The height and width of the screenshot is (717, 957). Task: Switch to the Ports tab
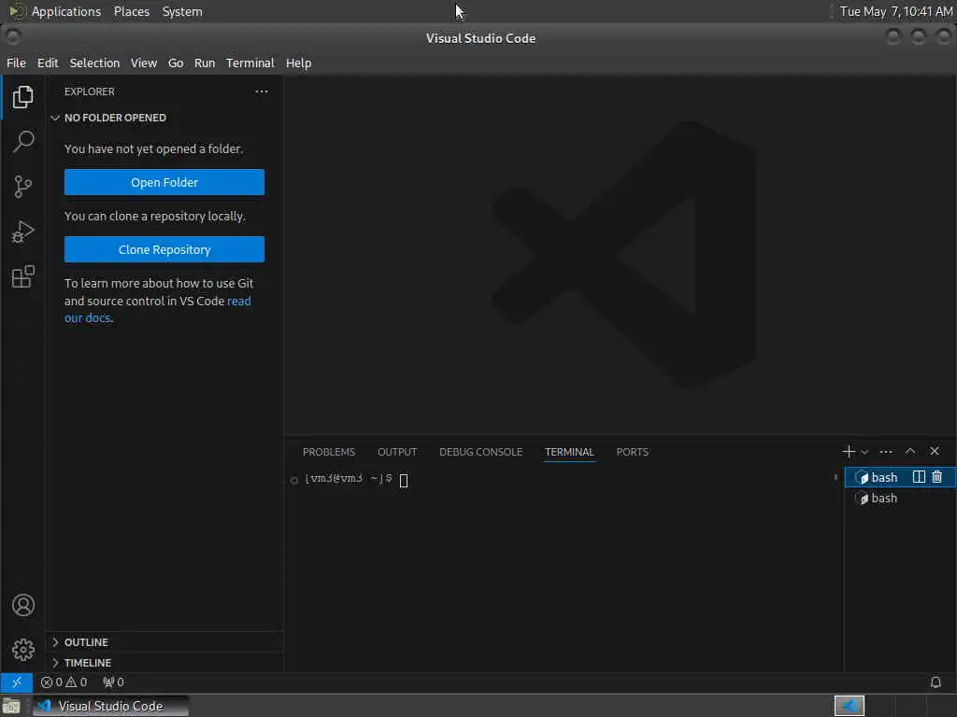tap(633, 452)
